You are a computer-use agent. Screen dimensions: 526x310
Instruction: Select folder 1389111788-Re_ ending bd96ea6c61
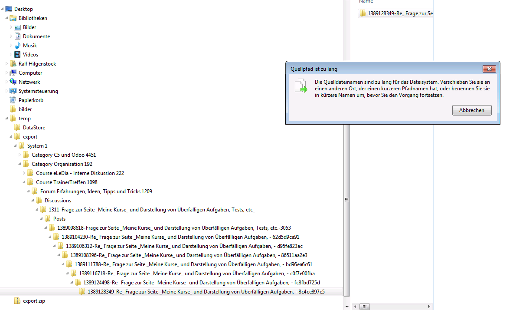193,264
